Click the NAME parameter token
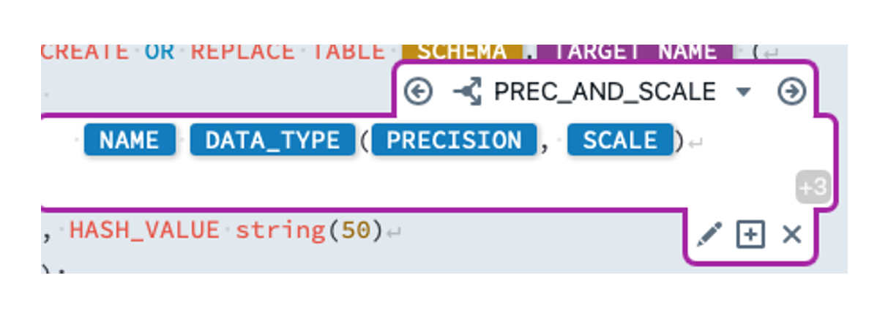888x319 pixels. pos(129,140)
